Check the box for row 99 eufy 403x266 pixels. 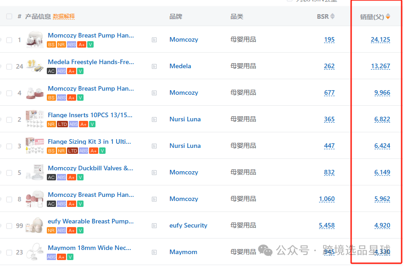9,226
